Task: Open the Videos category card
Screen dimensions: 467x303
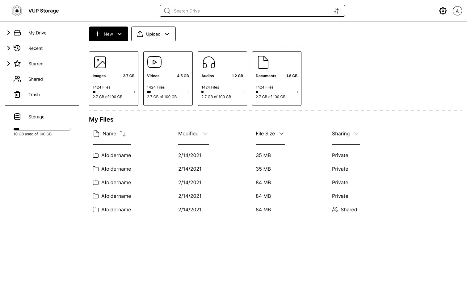Action: pyautogui.click(x=168, y=78)
